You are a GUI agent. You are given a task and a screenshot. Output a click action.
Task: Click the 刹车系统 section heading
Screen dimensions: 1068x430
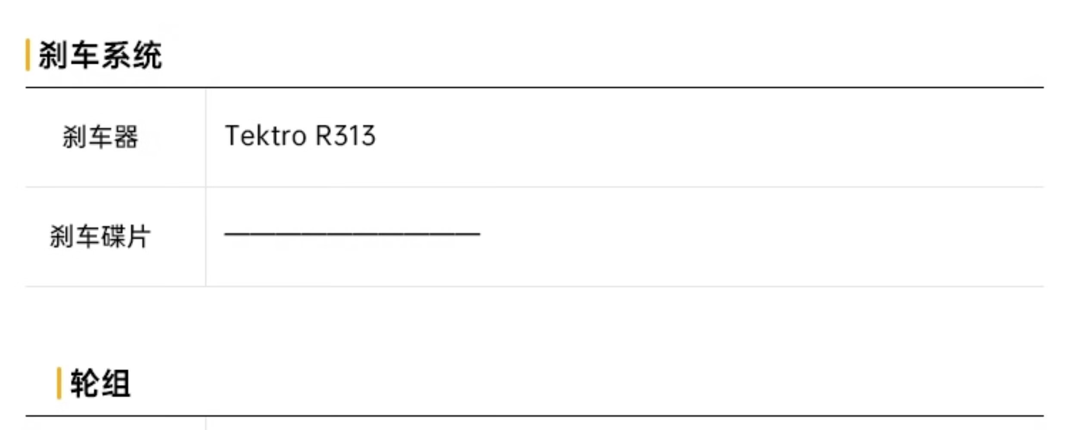[x=100, y=55]
